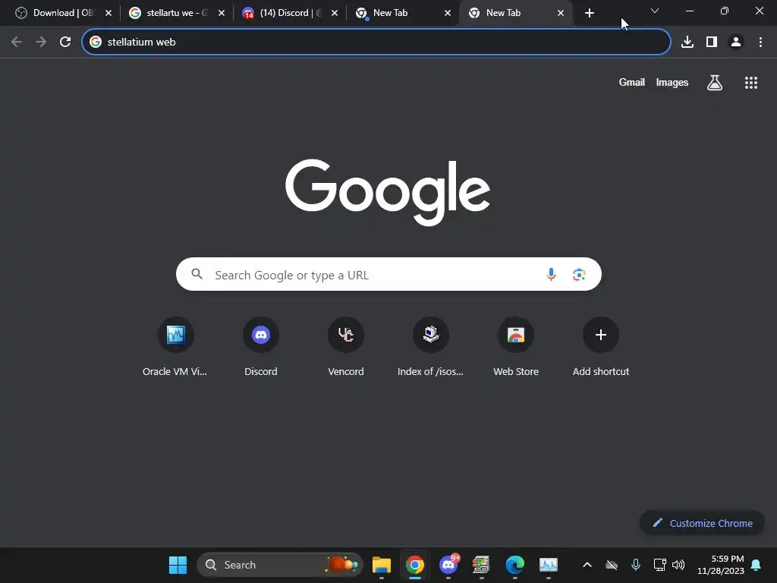
Task: Open the notifications bell icon
Action: point(757,565)
